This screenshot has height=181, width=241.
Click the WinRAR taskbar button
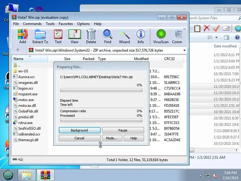pyautogui.click(x=45, y=175)
